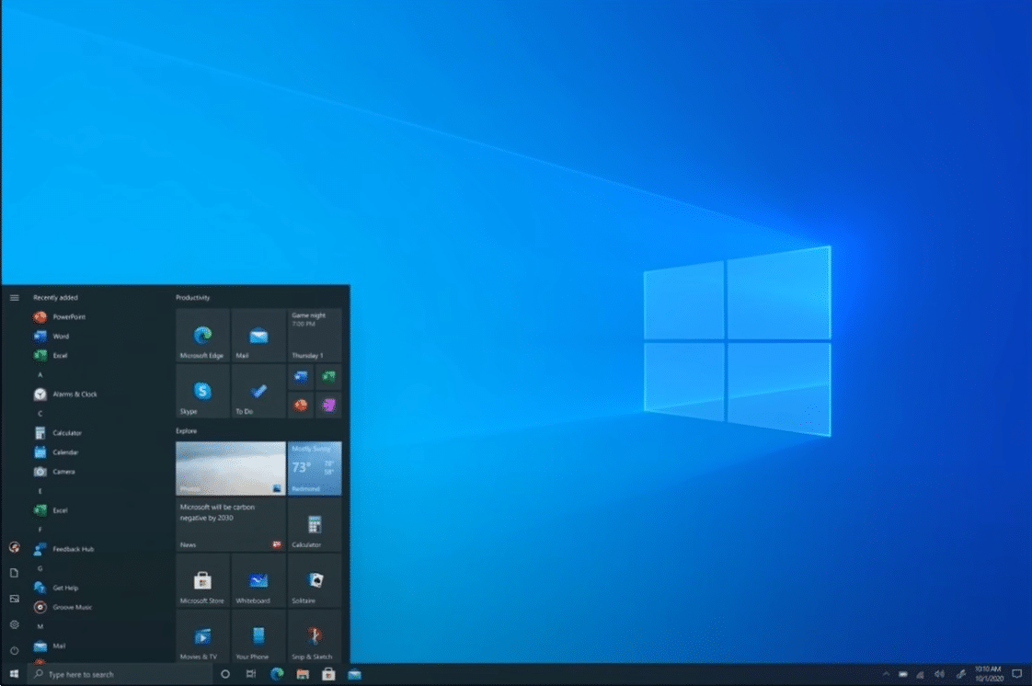Open the Snip & Sketch tile
Viewport: 1032px width, 686px height.
click(315, 636)
